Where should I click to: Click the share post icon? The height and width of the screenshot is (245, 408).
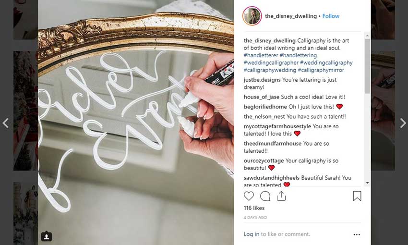281,196
